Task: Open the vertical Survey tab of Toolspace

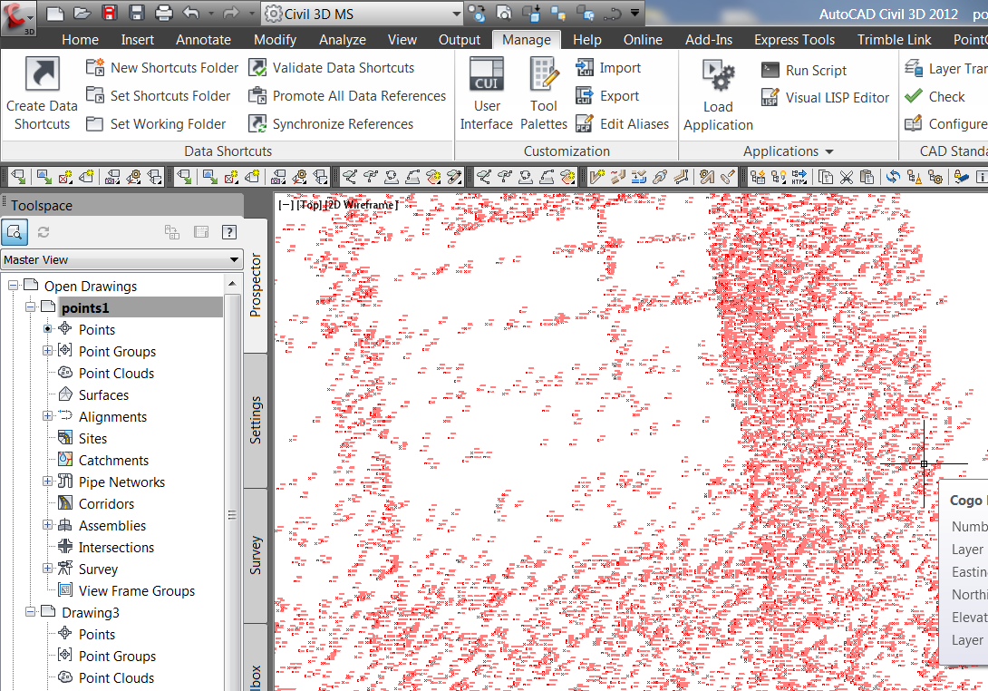Action: (x=256, y=556)
